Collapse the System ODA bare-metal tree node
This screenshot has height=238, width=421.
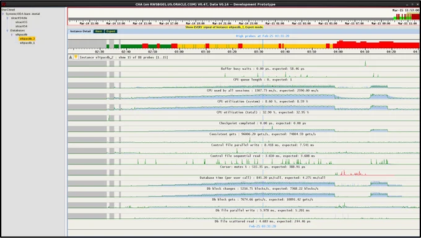(x=3, y=14)
